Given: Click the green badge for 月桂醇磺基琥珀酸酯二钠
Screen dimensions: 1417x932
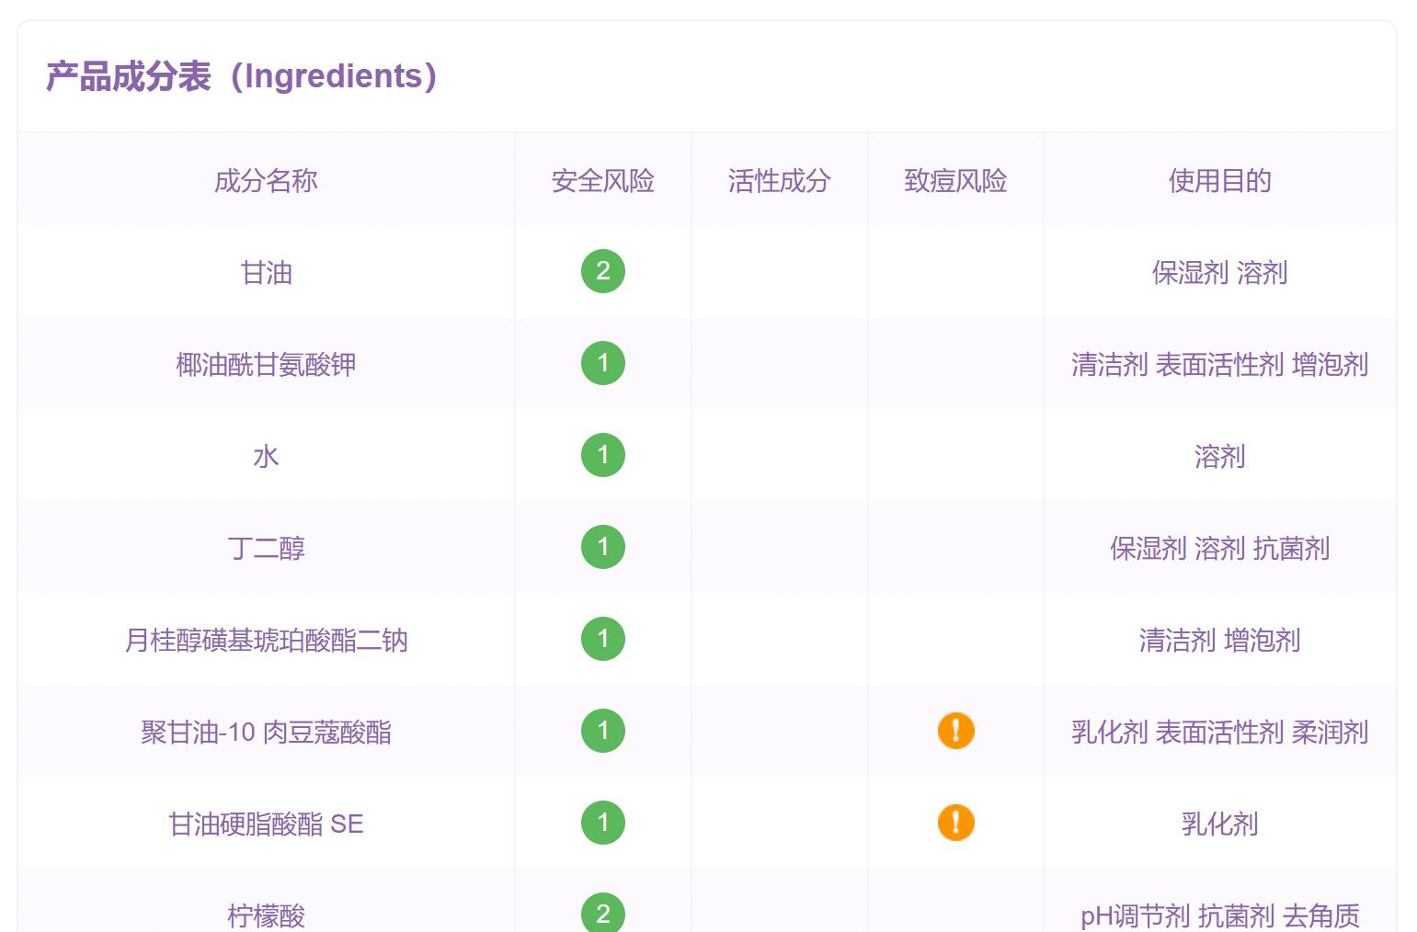Looking at the screenshot, I should (602, 639).
